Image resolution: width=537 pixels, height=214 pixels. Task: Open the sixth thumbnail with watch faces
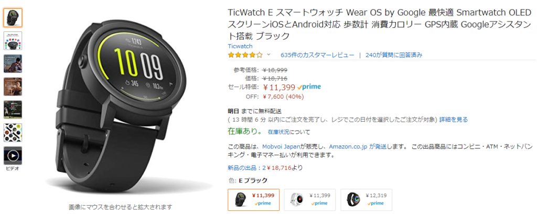coord(13,133)
